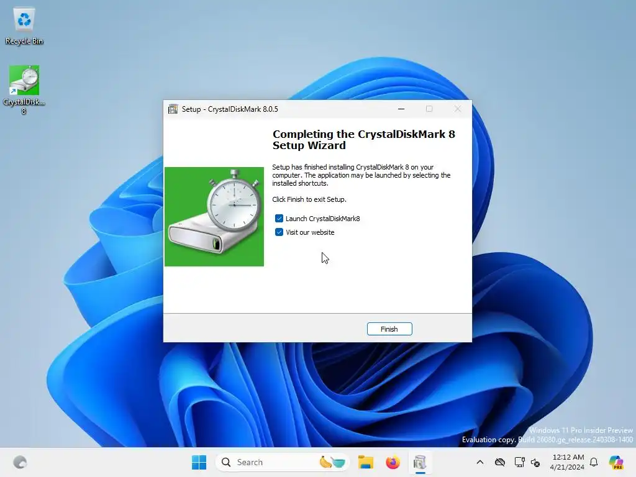636x477 pixels.
Task: Click the Setup - CrystalDiskMark 8.0.5 title text
Action: tap(230, 109)
